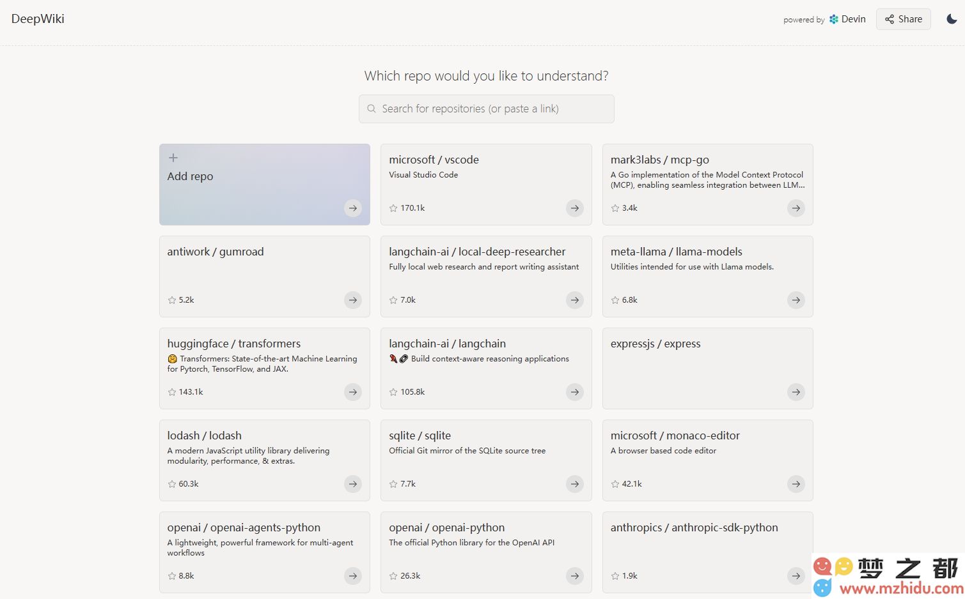Viewport: 965px width, 599px height.
Task: Open the microsoft / monaco-editor title
Action: pos(675,436)
